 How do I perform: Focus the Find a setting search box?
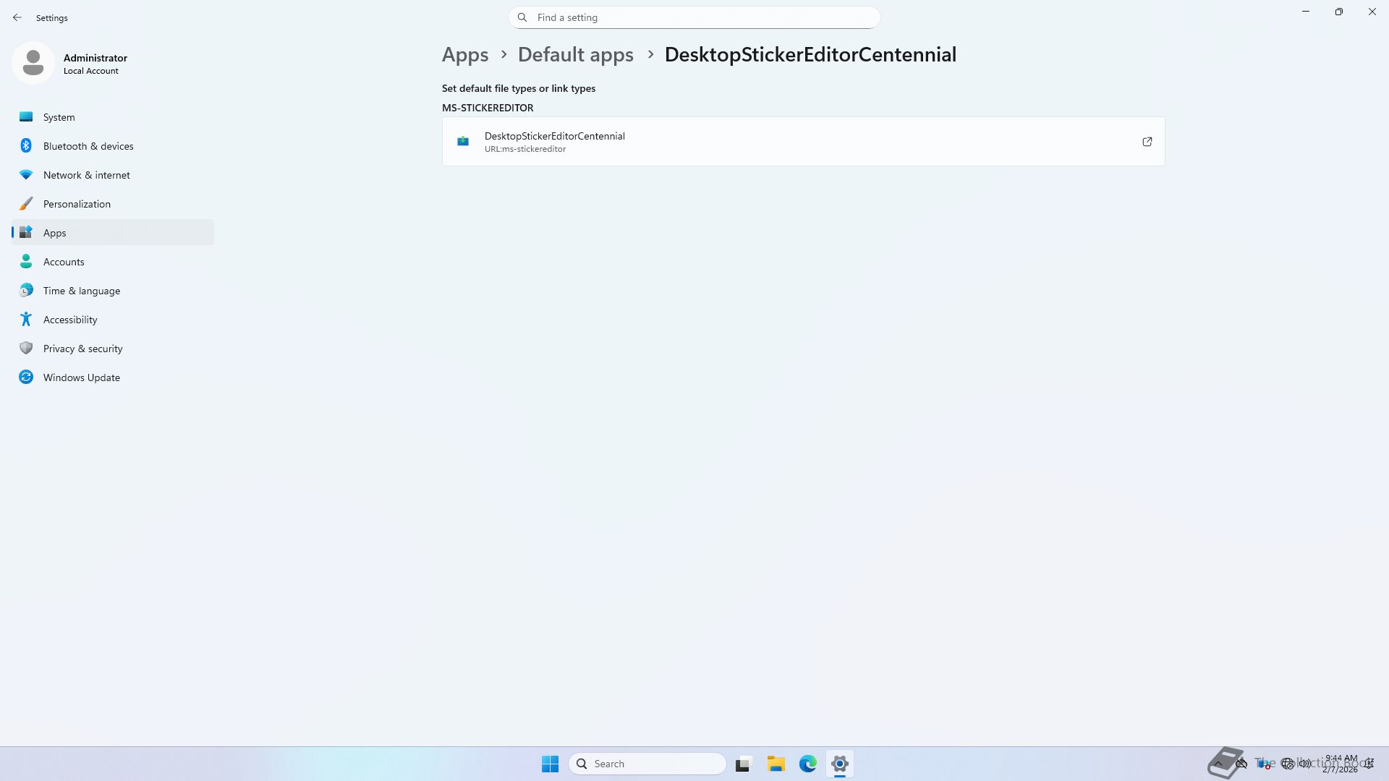point(694,17)
